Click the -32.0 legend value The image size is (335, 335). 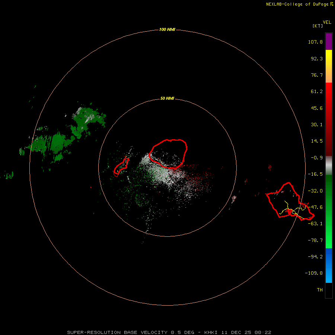(x=315, y=191)
